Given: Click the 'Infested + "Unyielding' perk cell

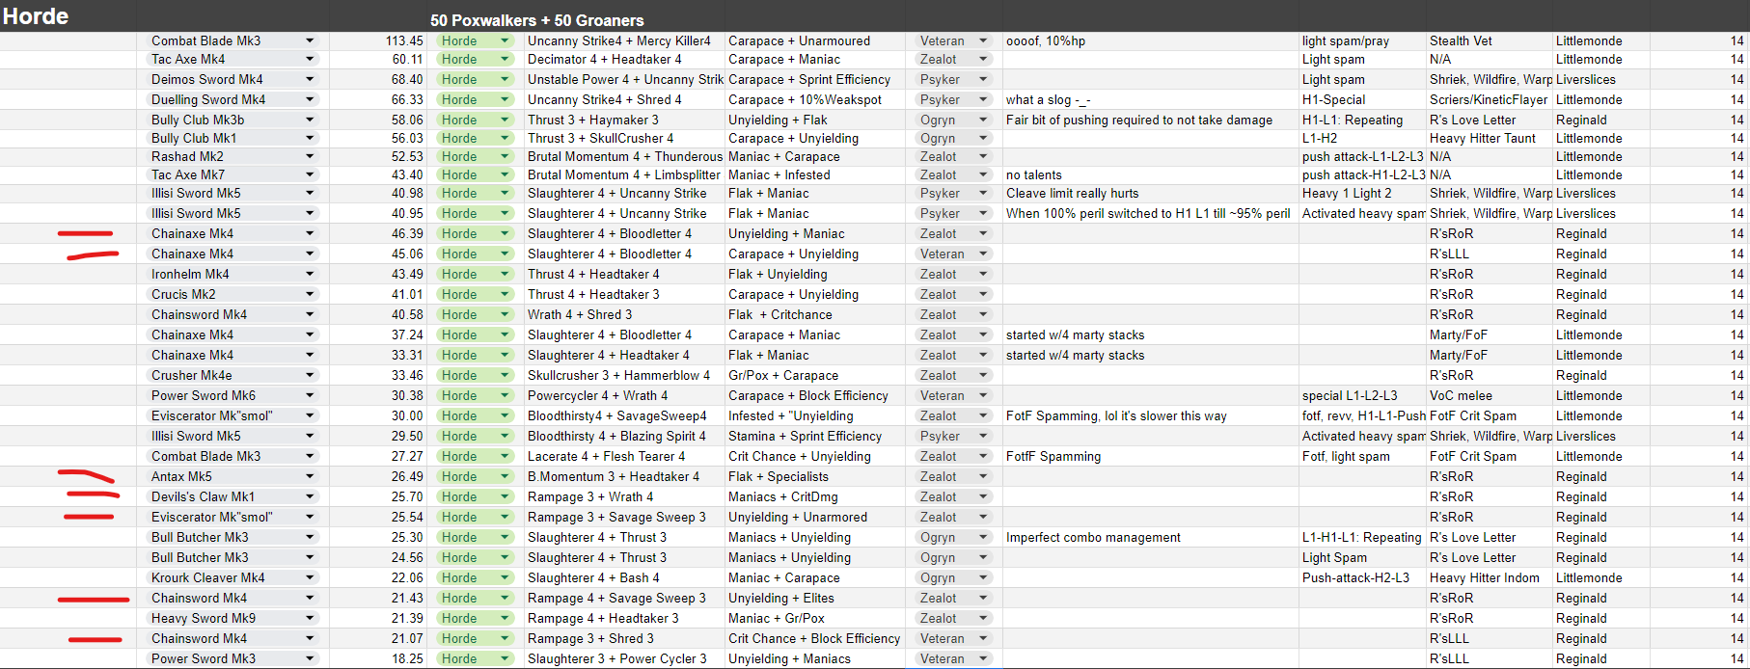Looking at the screenshot, I should click(814, 416).
